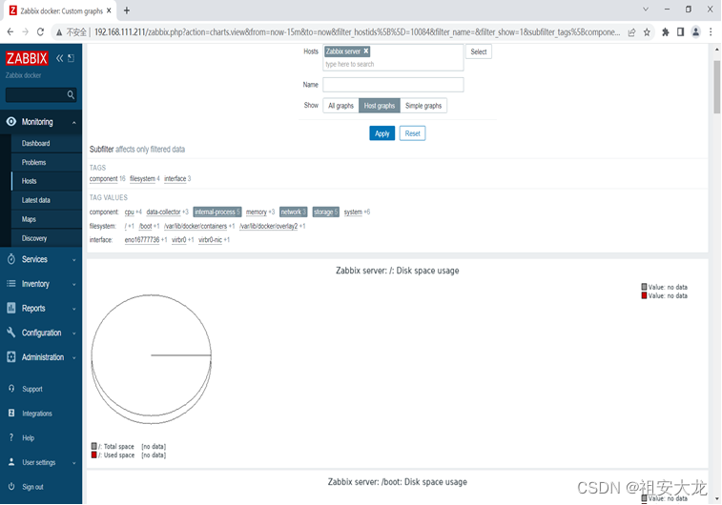722x505 pixels.
Task: Click the share page icon in address bar
Action: 631,31
